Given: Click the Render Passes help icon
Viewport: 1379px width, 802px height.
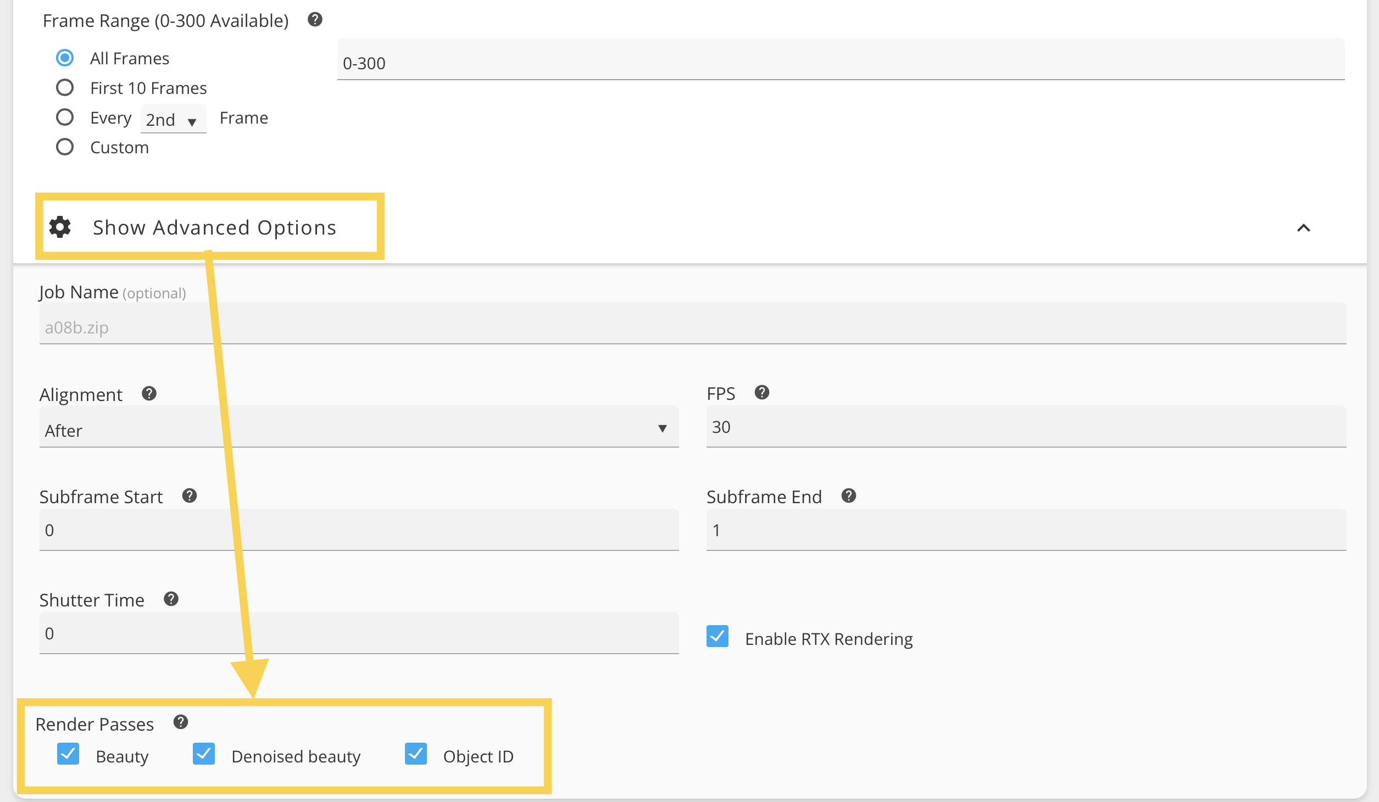Looking at the screenshot, I should pos(181,722).
